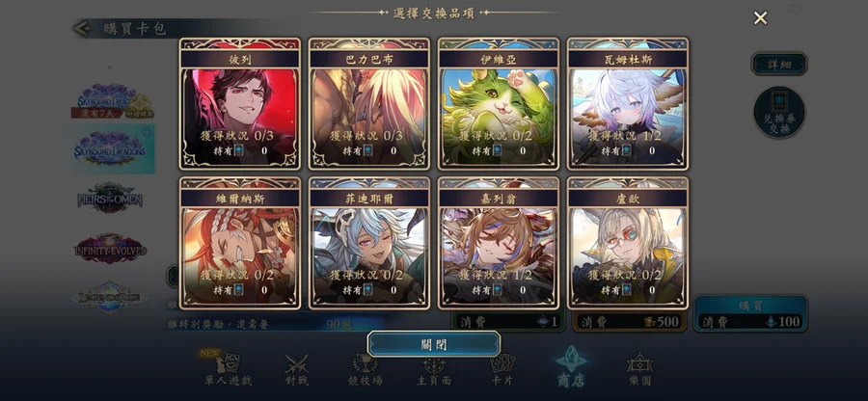Pick the 菲迪耶爾 card thumbnail
The image size is (868, 401).
click(369, 243)
